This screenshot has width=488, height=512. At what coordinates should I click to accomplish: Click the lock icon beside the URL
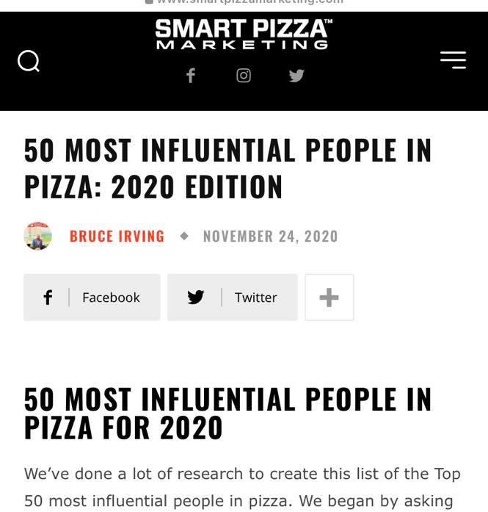149,2
